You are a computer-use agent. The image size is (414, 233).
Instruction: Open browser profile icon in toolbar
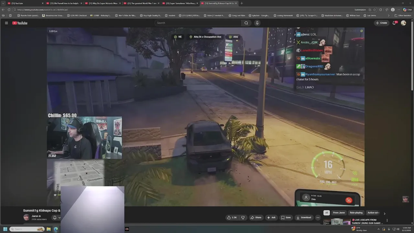point(393,10)
